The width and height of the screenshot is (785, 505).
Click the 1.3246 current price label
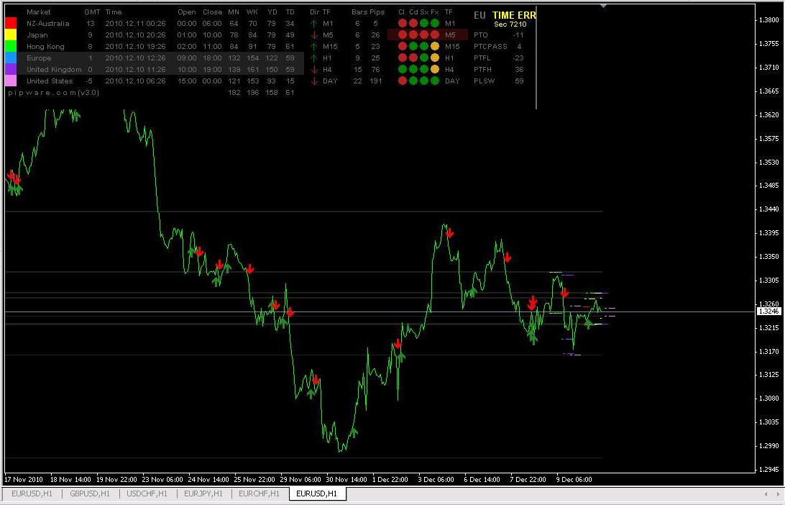768,311
